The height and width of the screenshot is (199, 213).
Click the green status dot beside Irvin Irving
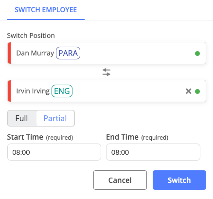coord(197,91)
